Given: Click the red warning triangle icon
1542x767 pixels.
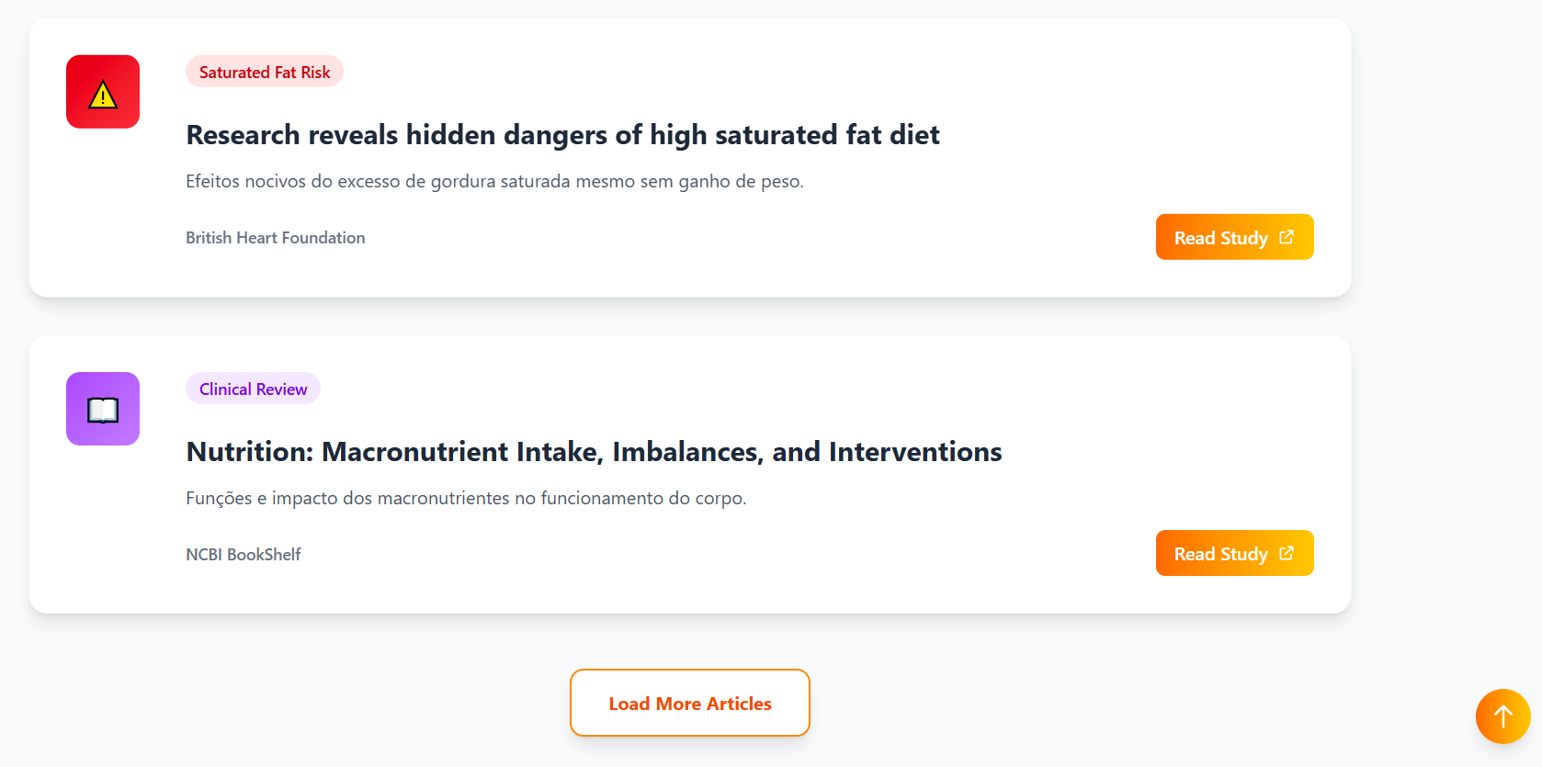Looking at the screenshot, I should (x=103, y=92).
